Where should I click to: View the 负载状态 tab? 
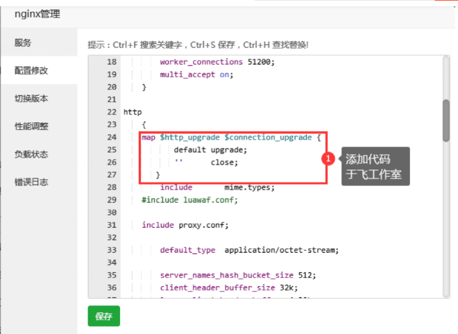(x=32, y=153)
